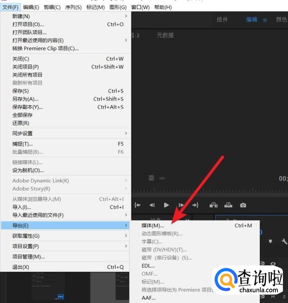288x303 pixels.
Task: Open the 编辑(E) menu
Action: 31,7
